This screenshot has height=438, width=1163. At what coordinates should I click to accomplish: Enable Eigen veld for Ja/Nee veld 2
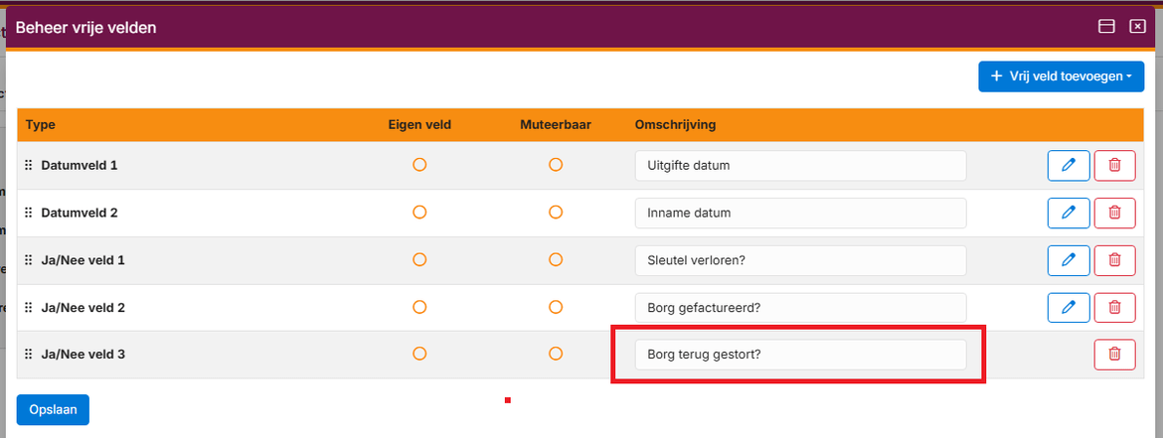pyautogui.click(x=419, y=308)
